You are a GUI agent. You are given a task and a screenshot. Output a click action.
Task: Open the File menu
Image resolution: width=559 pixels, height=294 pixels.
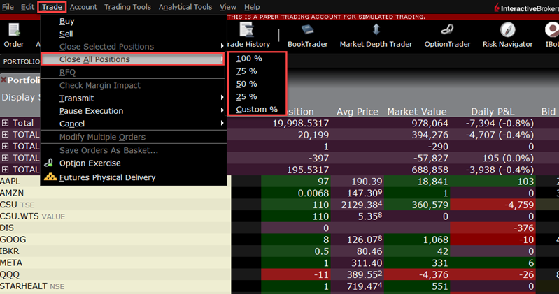8,7
